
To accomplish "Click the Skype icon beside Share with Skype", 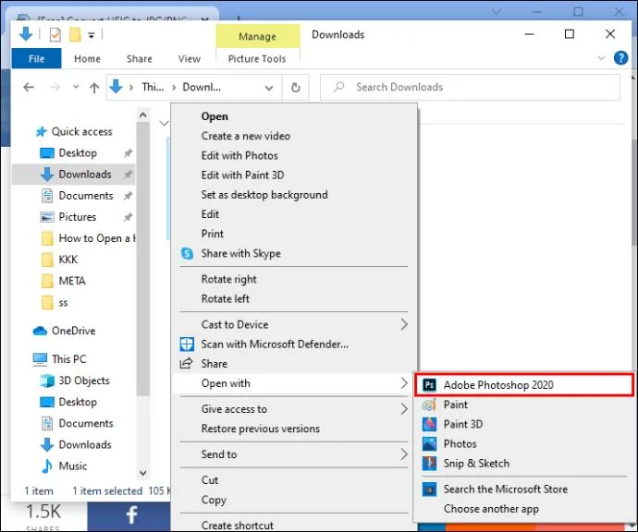I will [x=187, y=253].
